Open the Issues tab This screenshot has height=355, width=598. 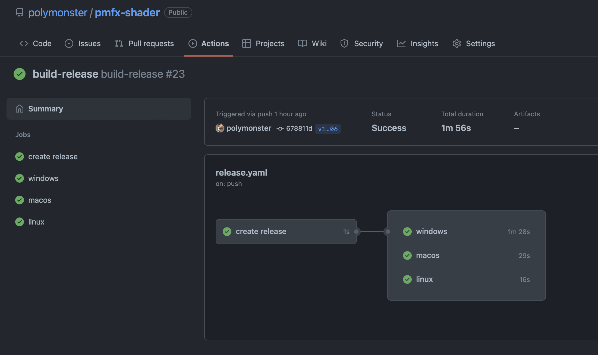tap(83, 43)
